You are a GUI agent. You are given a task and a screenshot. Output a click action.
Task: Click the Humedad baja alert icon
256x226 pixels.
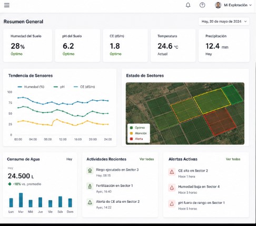172,187
